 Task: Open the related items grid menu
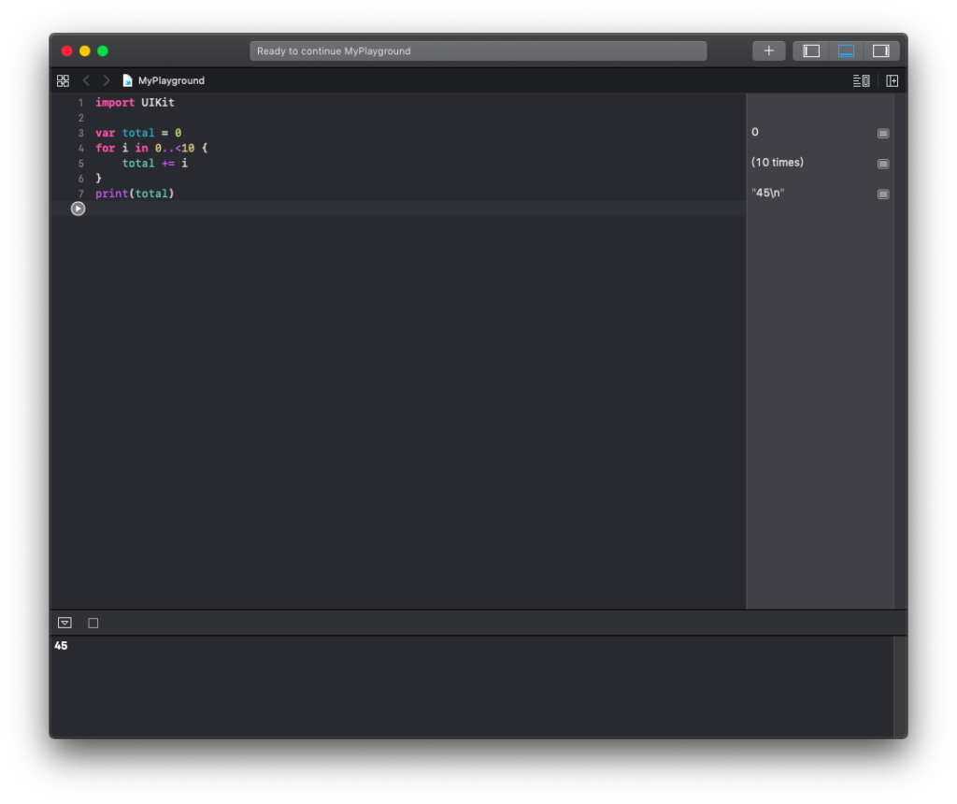pyautogui.click(x=63, y=80)
